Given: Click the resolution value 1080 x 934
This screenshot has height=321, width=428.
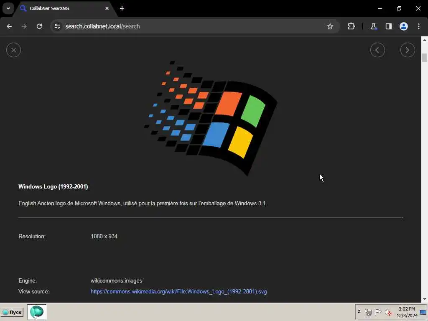Looking at the screenshot, I should (104, 237).
